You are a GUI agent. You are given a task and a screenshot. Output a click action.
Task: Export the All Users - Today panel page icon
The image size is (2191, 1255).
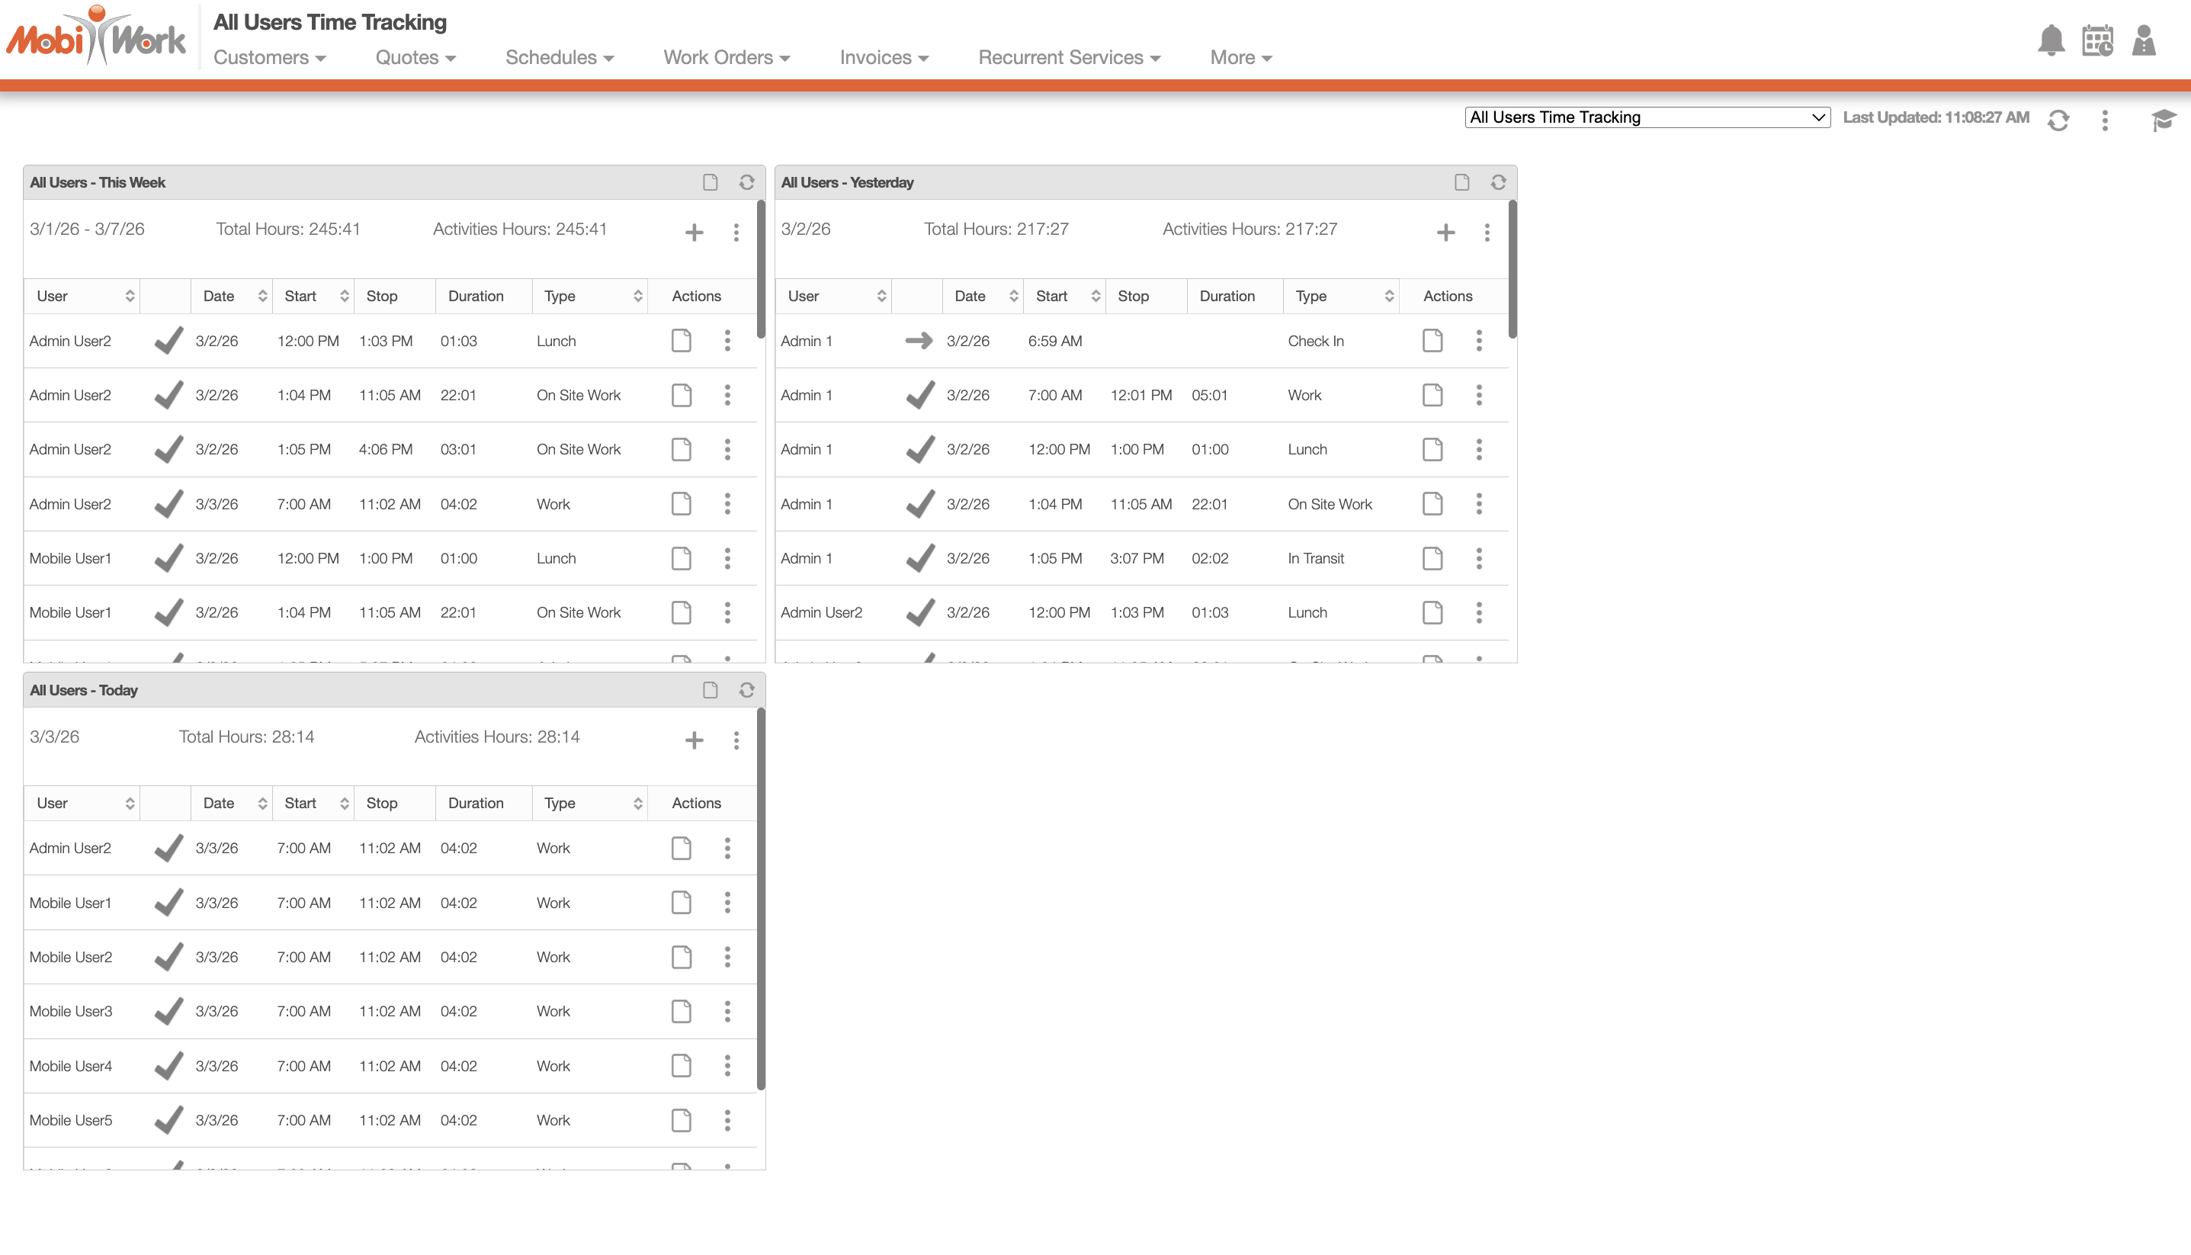[x=710, y=689]
